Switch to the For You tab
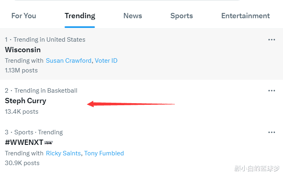The height and width of the screenshot is (176, 283). point(23,16)
